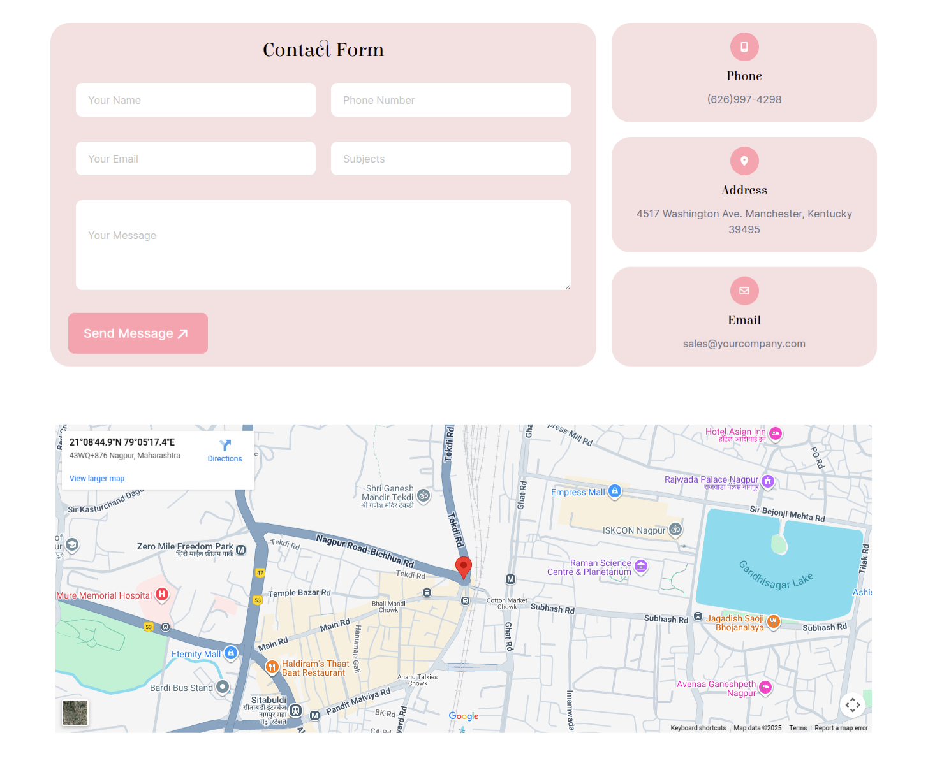Click into the Phone Number field

(x=450, y=100)
